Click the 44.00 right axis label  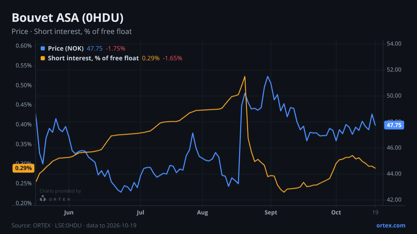coord(394,174)
